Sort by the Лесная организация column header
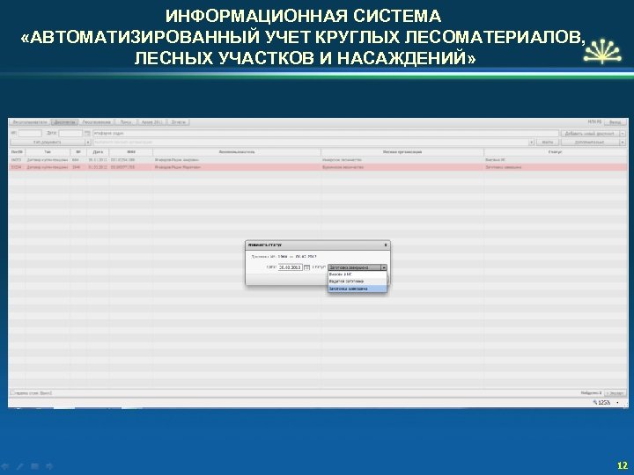The width and height of the screenshot is (634, 475). (402, 152)
